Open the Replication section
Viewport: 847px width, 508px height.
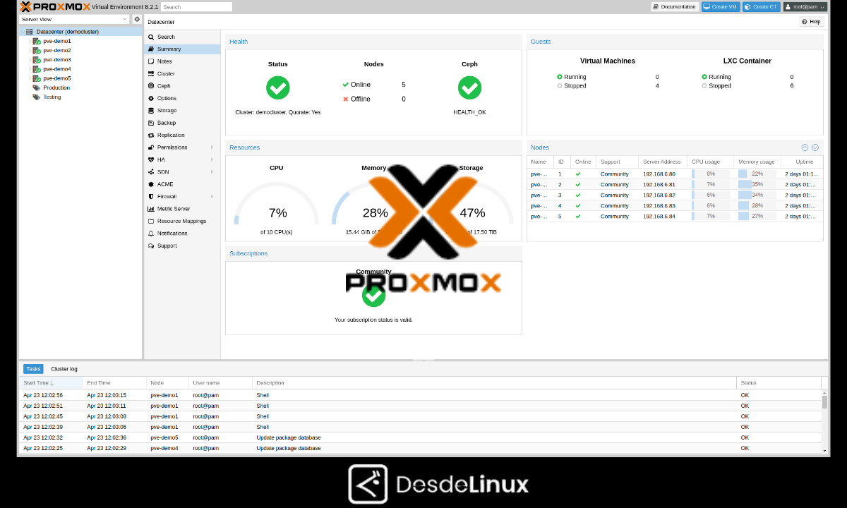pyautogui.click(x=181, y=135)
